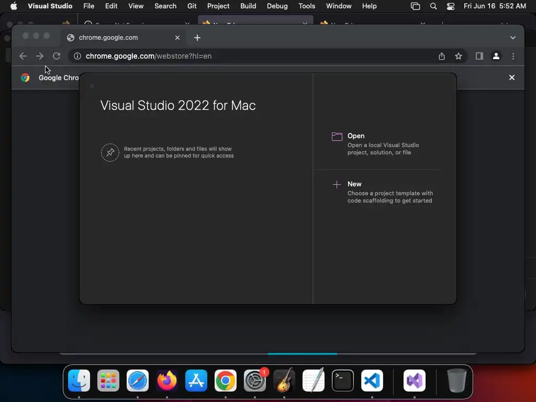The image size is (536, 402).
Task: Dismiss the Google Chrome banner
Action: point(512,77)
